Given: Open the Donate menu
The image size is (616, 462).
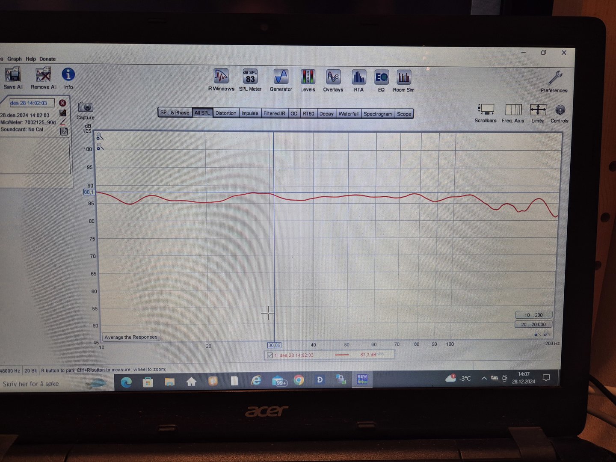Looking at the screenshot, I should 47,59.
